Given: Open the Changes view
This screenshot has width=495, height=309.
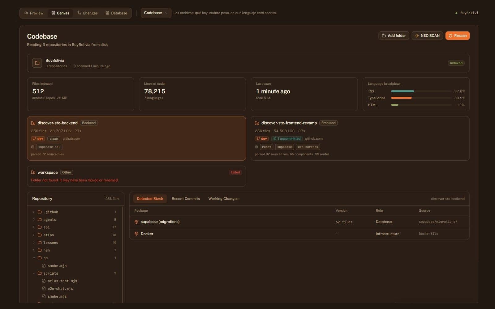Looking at the screenshot, I should tap(87, 13).
